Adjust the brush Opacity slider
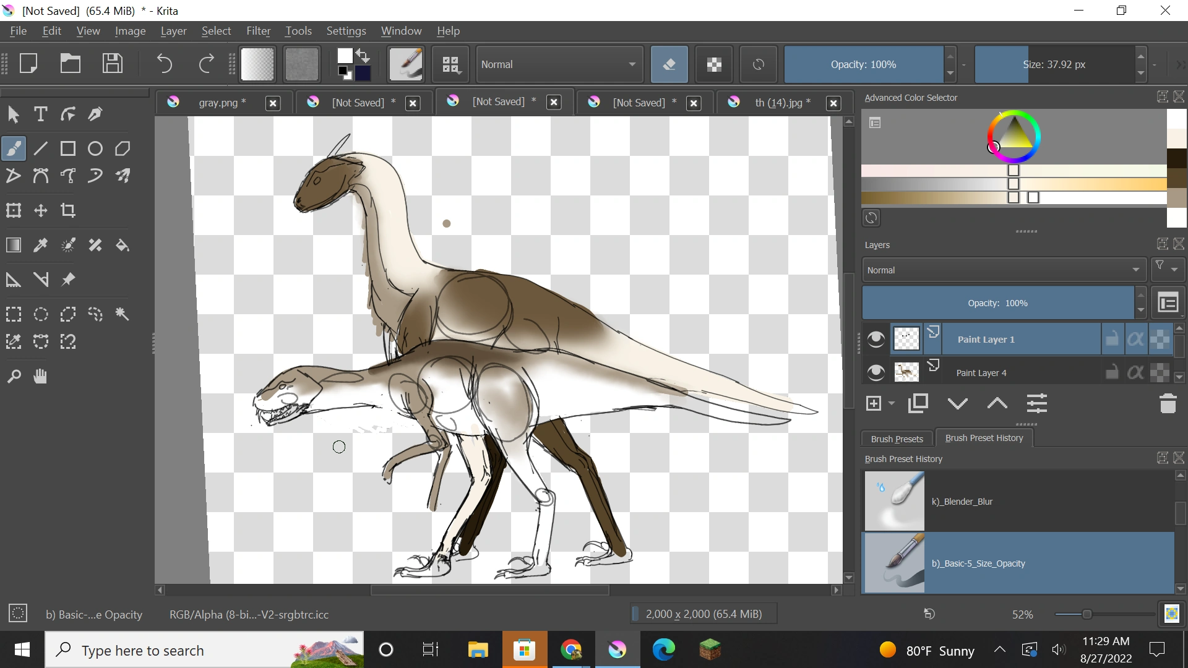 coord(863,64)
